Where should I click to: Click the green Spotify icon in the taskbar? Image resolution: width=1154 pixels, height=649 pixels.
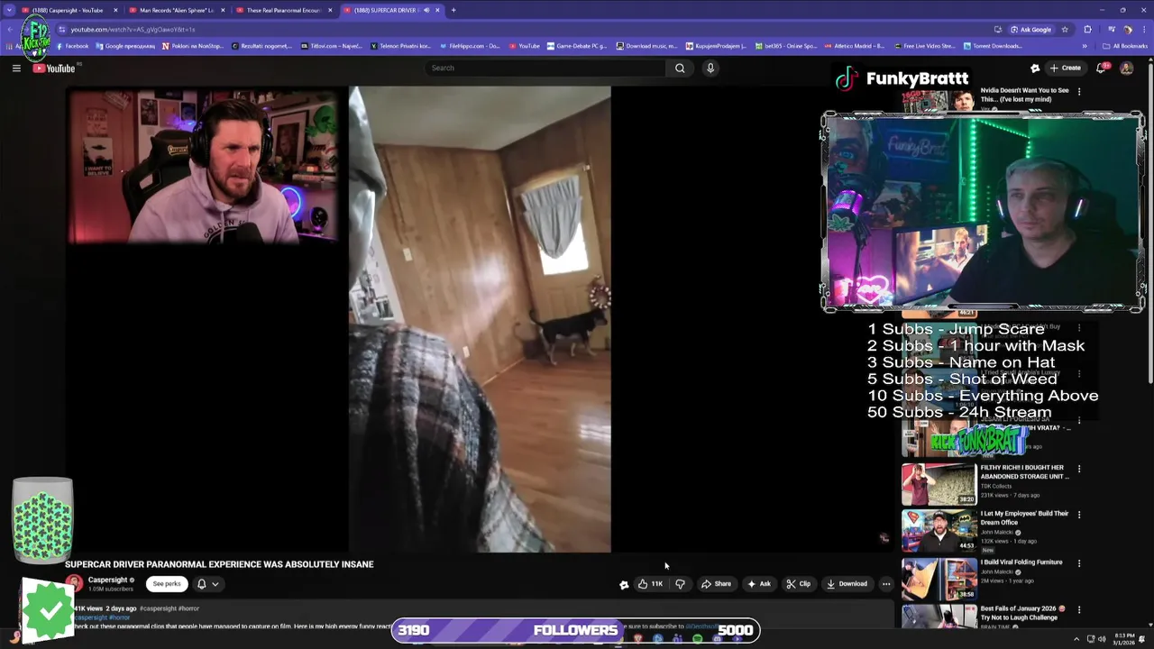697,638
